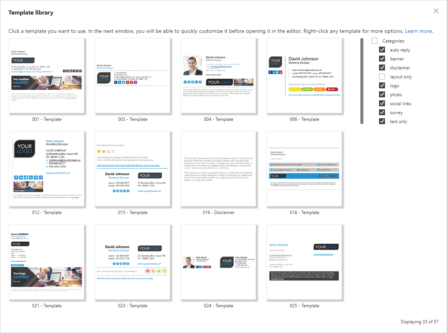Click the Facebook icon in Template 006 preview
This screenshot has height=333, width=447.
pos(270,72)
